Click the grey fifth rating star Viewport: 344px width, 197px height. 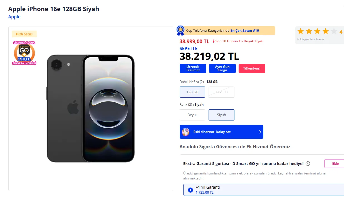click(334, 31)
